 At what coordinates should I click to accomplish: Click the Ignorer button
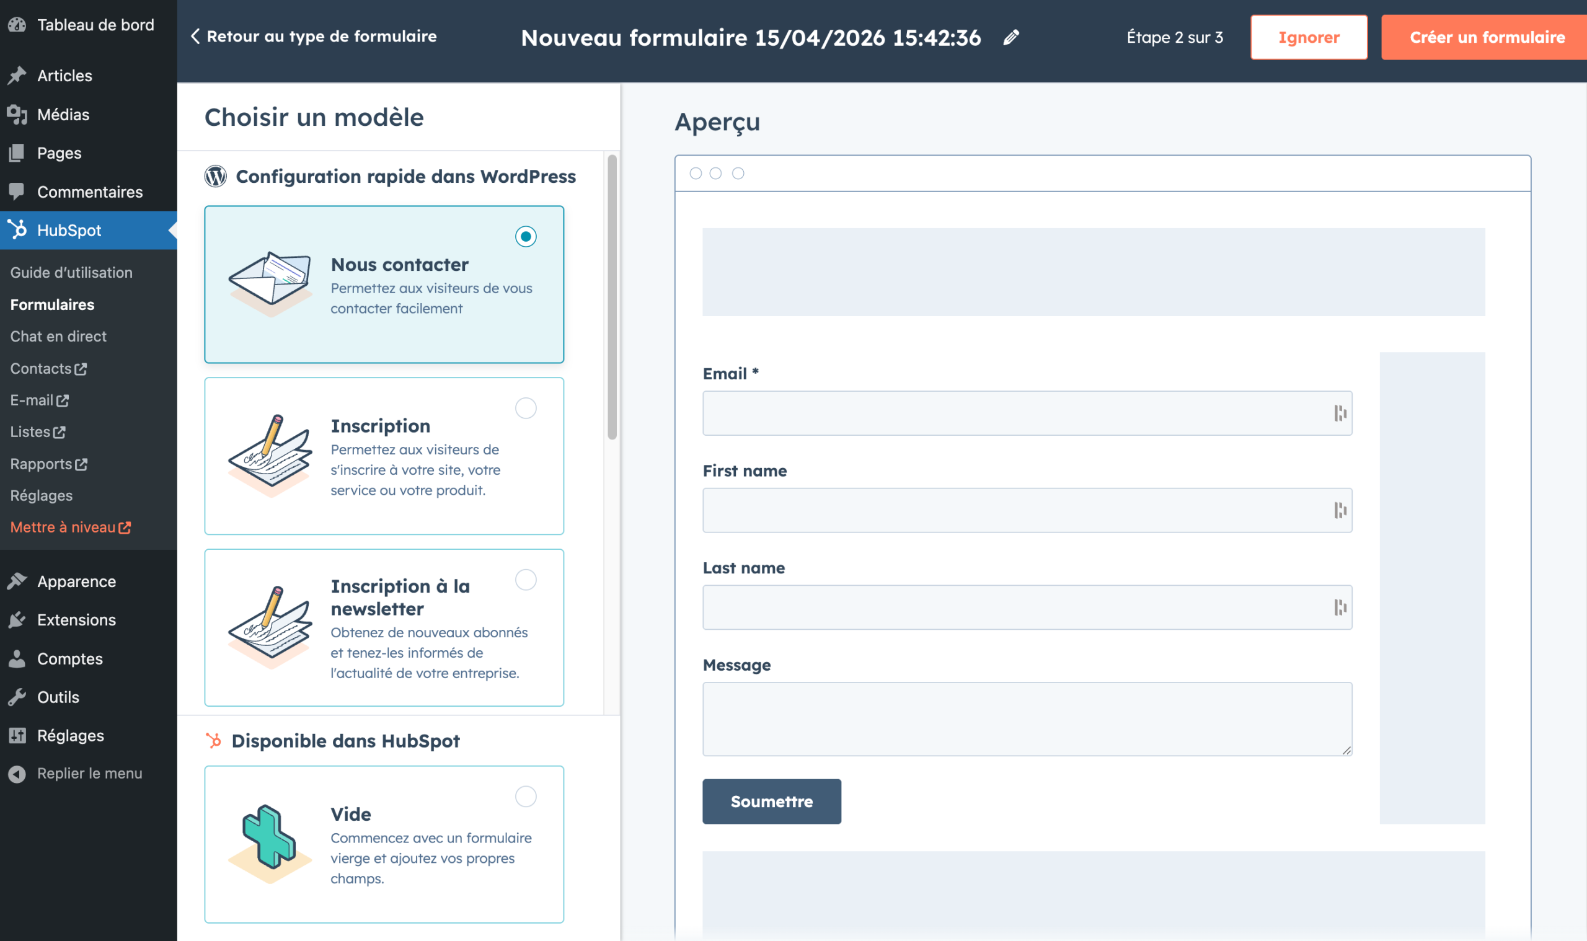(x=1309, y=37)
